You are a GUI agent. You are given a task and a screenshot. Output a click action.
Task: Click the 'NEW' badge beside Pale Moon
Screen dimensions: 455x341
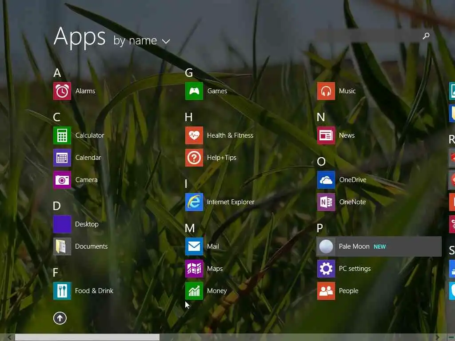point(380,247)
